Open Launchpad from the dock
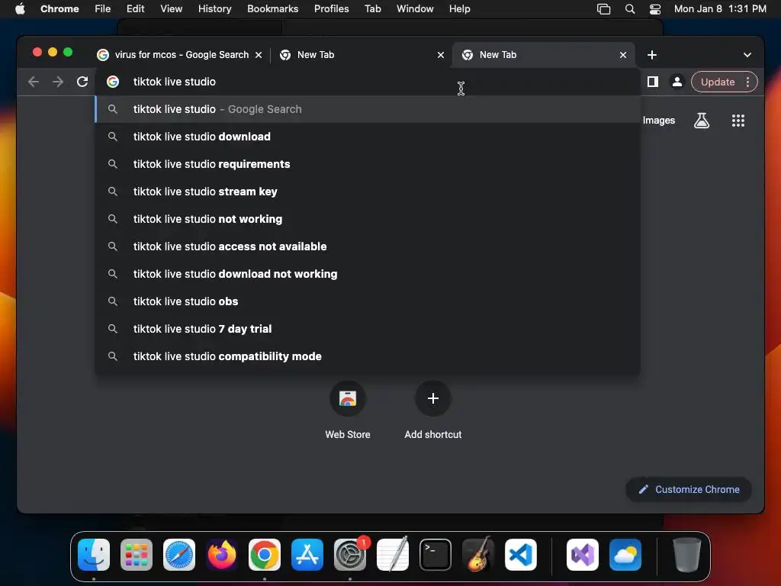Screen dimensions: 781x586 (137, 555)
